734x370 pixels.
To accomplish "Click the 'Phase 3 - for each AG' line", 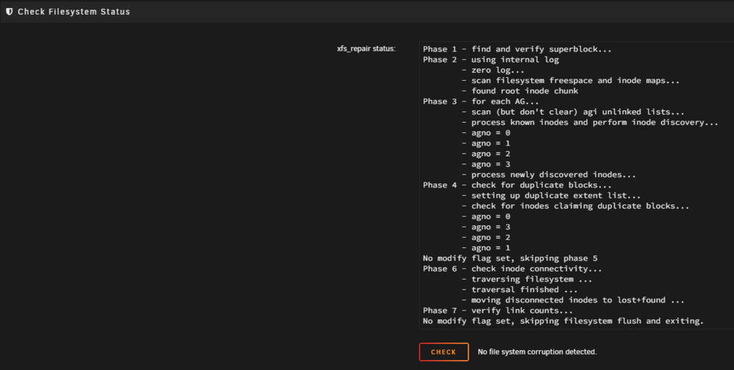I will click(x=481, y=101).
